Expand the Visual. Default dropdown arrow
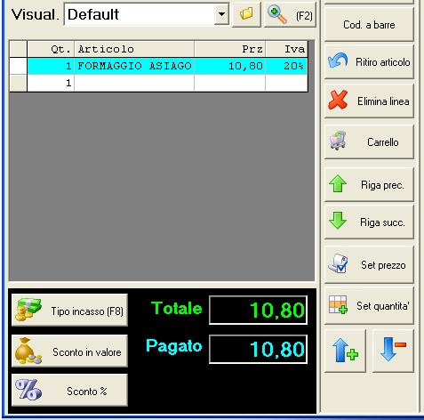This screenshot has height=420, width=424. [x=221, y=14]
